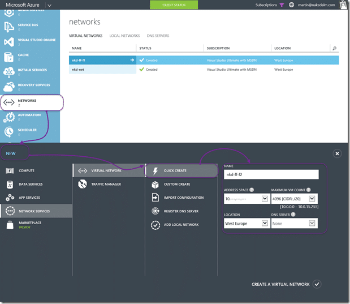The image size is (350, 304).
Task: Click the App Services icon
Action: click(x=10, y=198)
